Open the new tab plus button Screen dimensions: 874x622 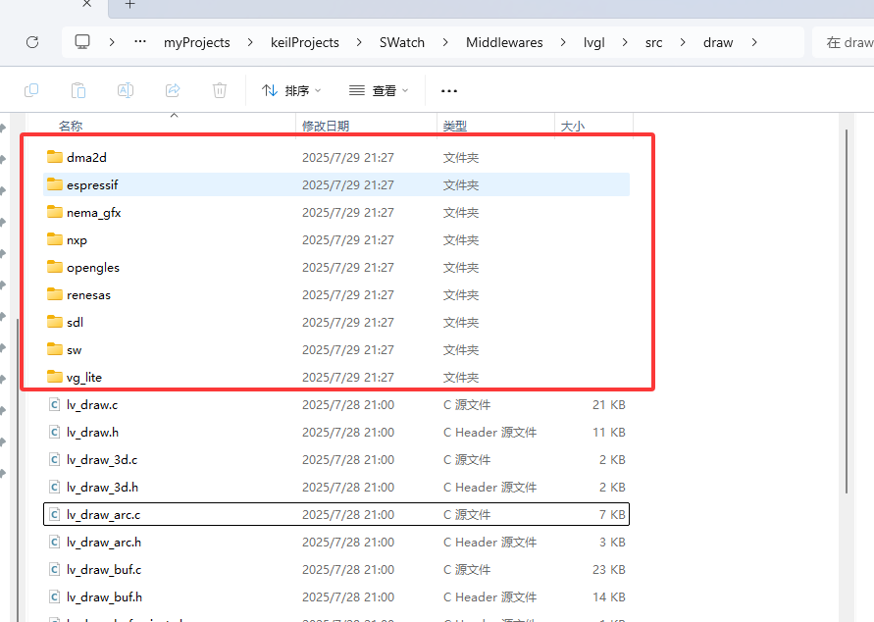point(129,5)
